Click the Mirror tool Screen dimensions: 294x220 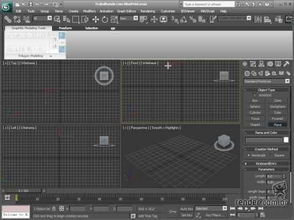coord(258,20)
